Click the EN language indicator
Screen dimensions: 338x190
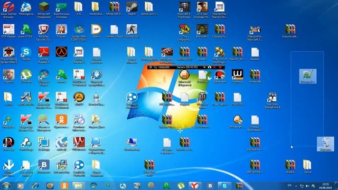pyautogui.click(x=289, y=185)
